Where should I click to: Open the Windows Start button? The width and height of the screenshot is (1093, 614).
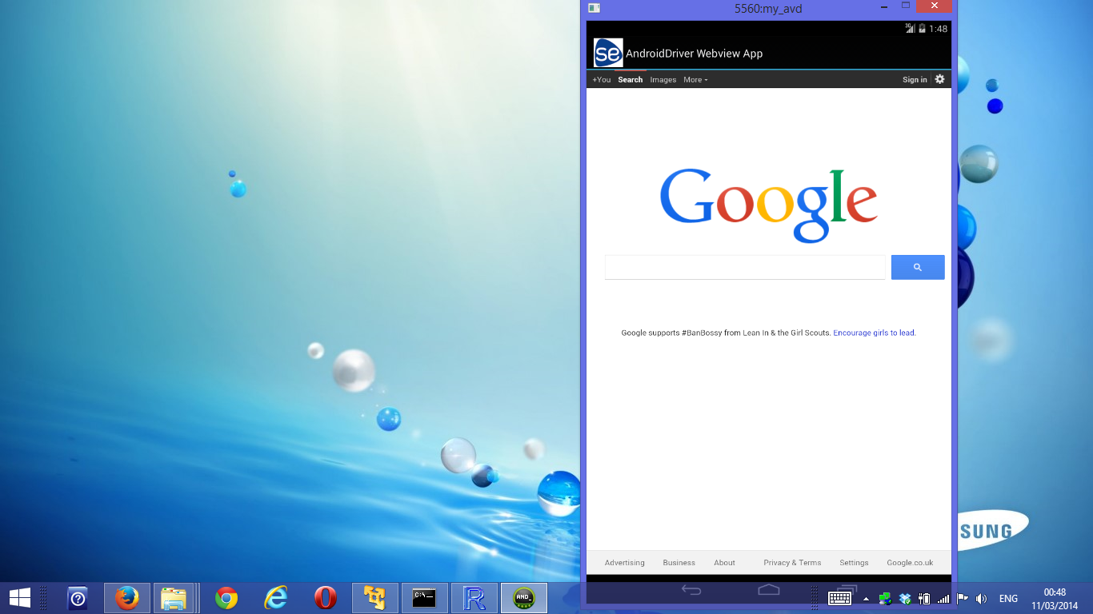[20, 597]
